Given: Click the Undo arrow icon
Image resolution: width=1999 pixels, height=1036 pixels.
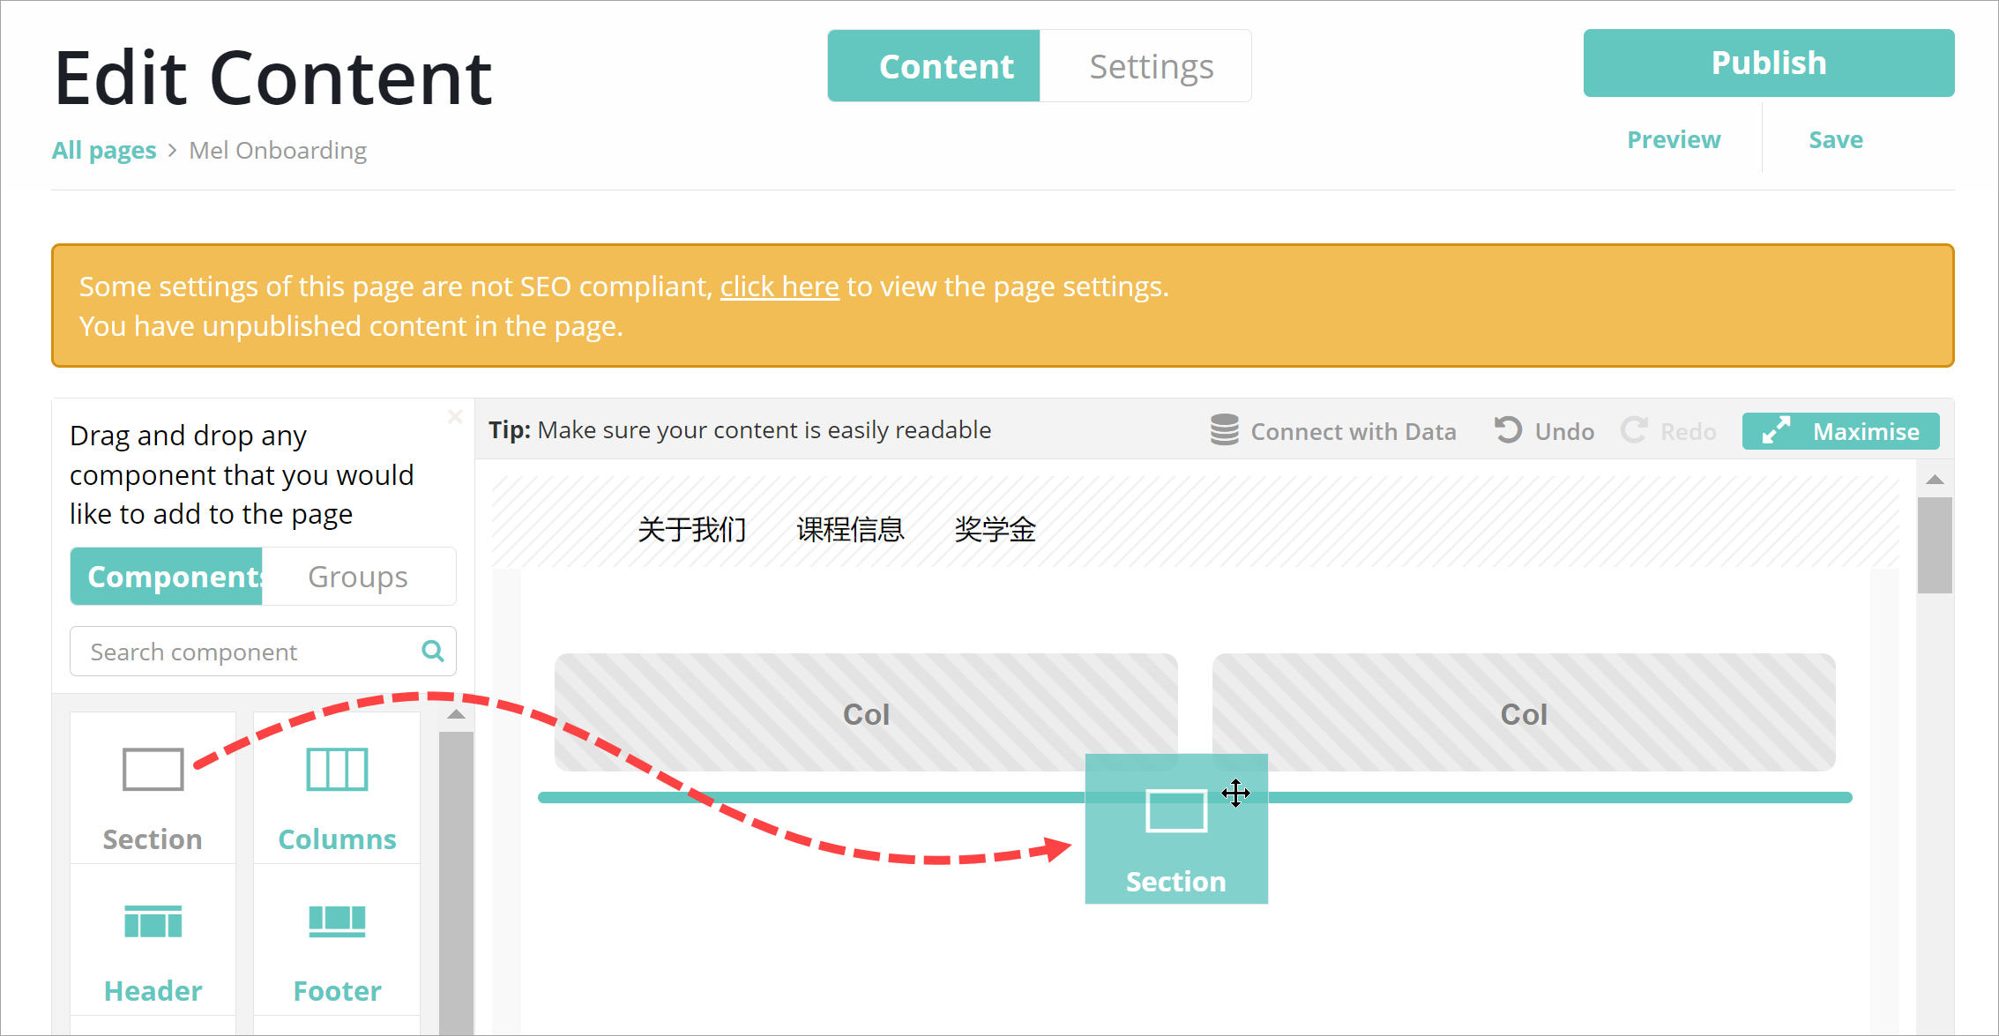Looking at the screenshot, I should pos(1508,430).
